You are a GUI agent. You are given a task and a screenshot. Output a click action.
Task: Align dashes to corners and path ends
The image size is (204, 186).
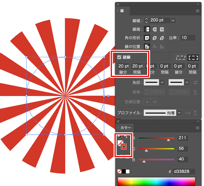[193, 57]
